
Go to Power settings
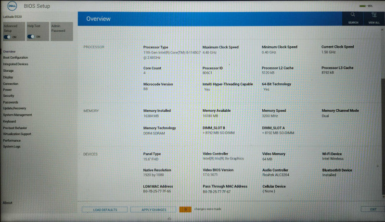tap(7, 90)
